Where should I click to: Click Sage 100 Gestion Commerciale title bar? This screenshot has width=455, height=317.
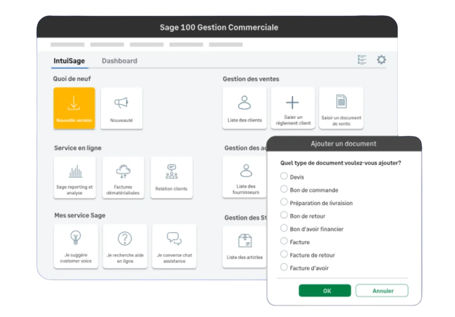(x=217, y=27)
